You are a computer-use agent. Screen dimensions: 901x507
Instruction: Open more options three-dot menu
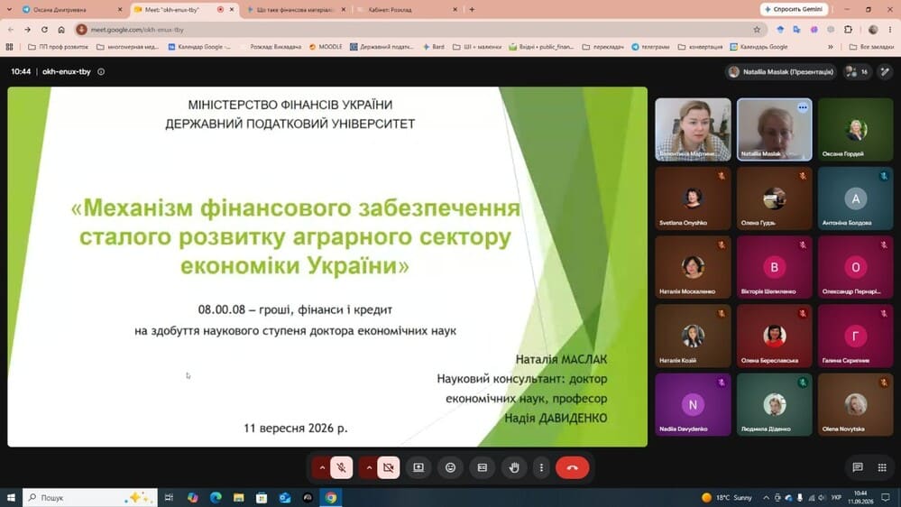coord(541,468)
